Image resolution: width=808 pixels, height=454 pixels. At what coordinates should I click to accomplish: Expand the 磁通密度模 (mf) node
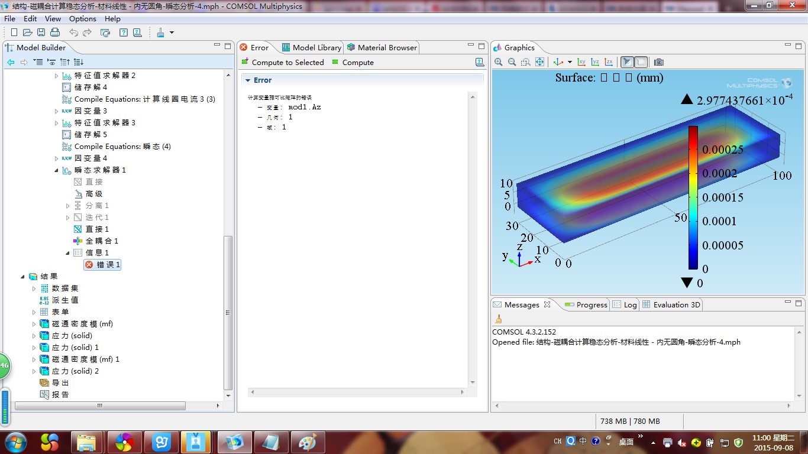34,324
